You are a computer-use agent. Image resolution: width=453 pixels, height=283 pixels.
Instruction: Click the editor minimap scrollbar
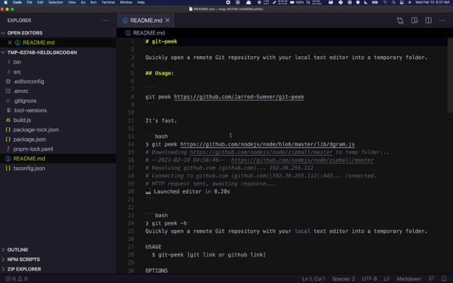[450, 75]
